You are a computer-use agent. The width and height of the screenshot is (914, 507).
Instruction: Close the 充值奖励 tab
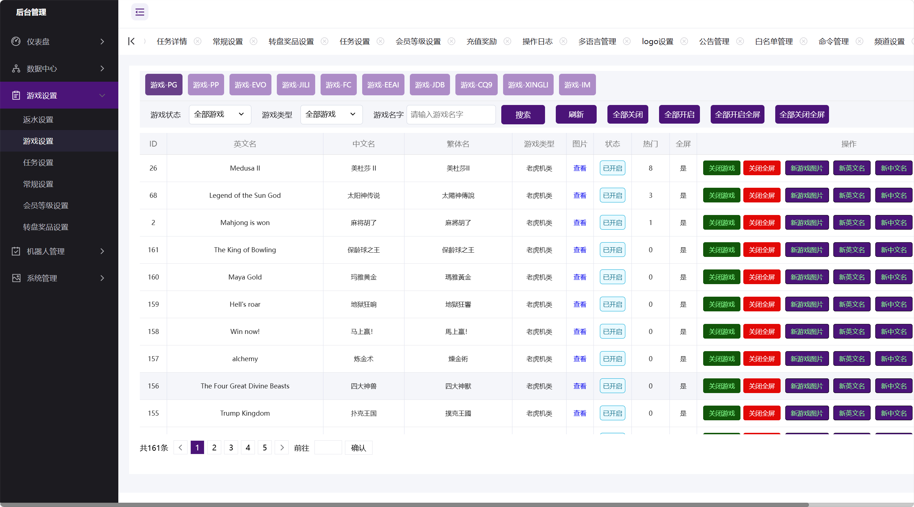(x=507, y=41)
